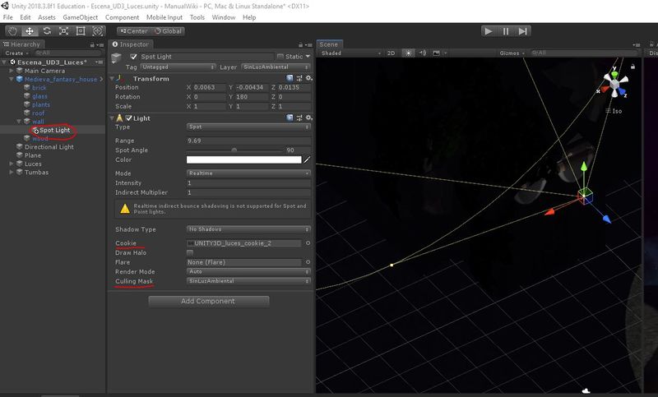The height and width of the screenshot is (397, 658).
Task: Toggle the Draw Halo checkbox
Action: click(x=190, y=253)
